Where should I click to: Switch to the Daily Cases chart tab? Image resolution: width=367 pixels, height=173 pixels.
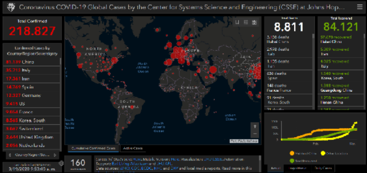click(x=323, y=168)
